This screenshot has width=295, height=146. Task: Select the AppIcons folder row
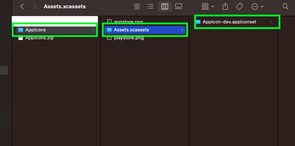[x=56, y=30]
